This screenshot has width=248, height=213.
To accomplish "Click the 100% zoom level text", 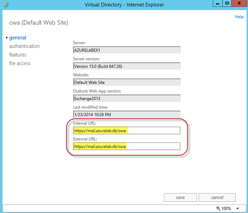I will (226, 208).
